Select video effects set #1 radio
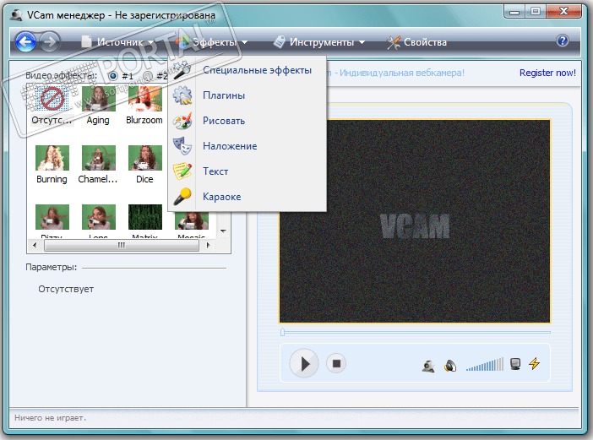Image resolution: width=593 pixels, height=440 pixels. tap(113, 76)
